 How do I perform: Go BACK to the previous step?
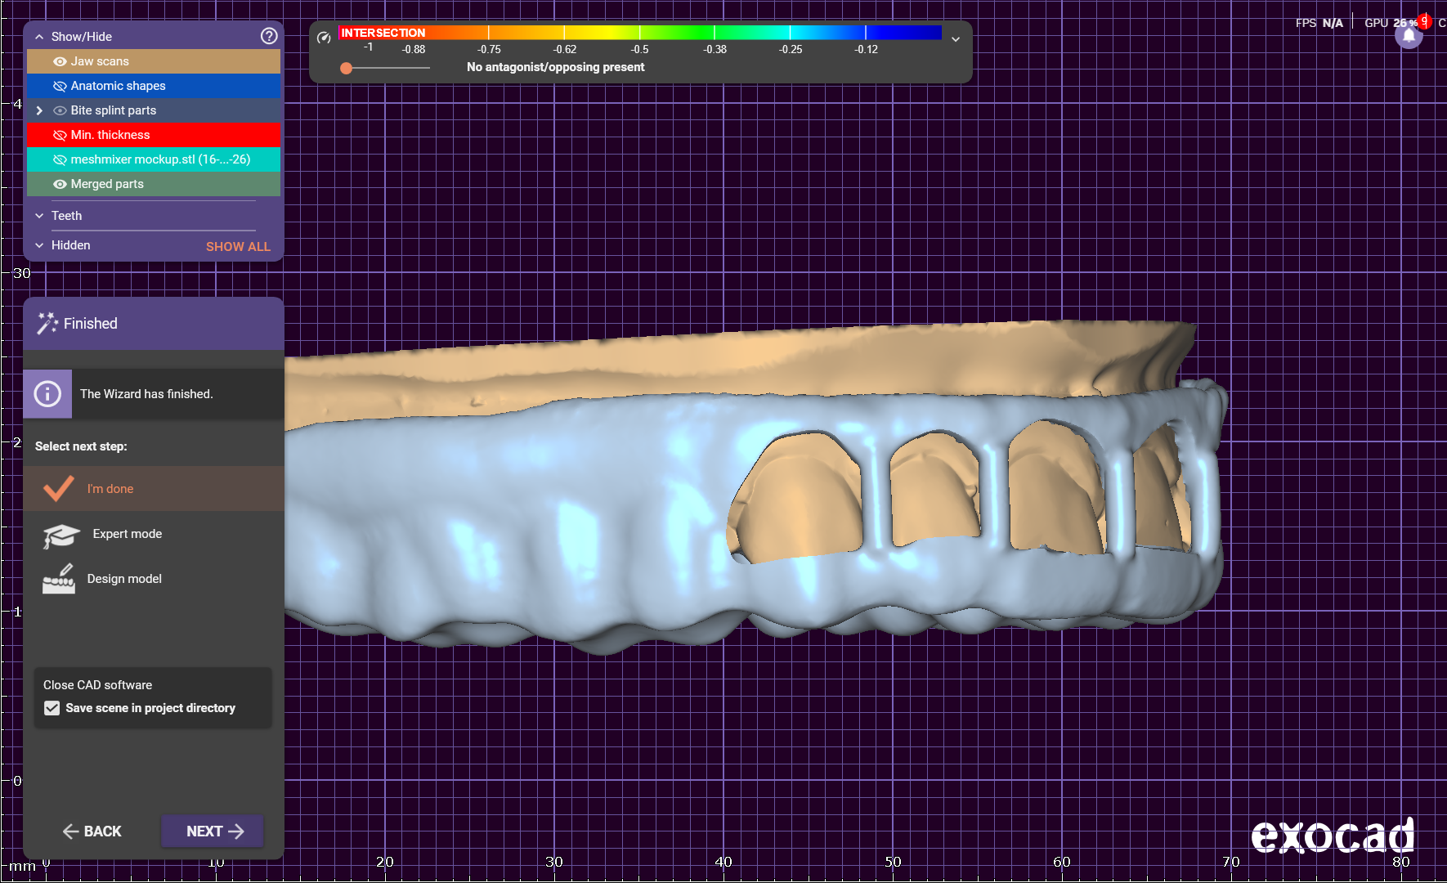(x=92, y=831)
